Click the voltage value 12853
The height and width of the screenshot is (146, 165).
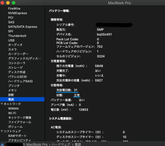point(84,110)
